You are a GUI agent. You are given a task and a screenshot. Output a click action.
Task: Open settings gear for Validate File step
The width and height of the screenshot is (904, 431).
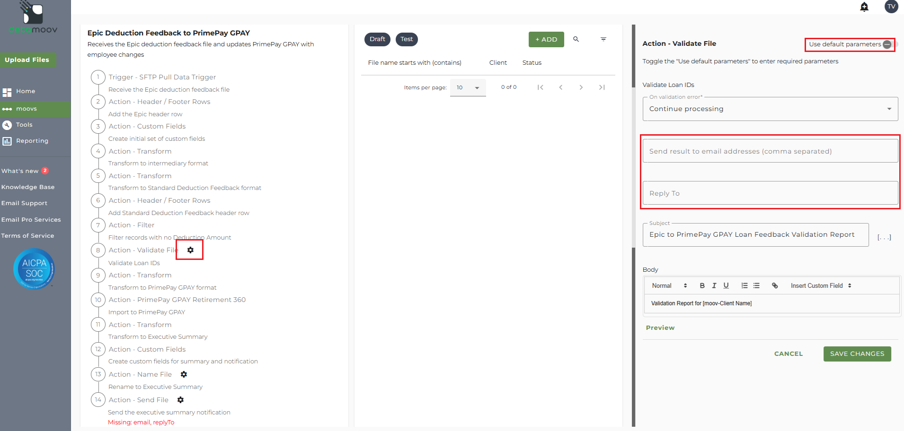point(190,250)
